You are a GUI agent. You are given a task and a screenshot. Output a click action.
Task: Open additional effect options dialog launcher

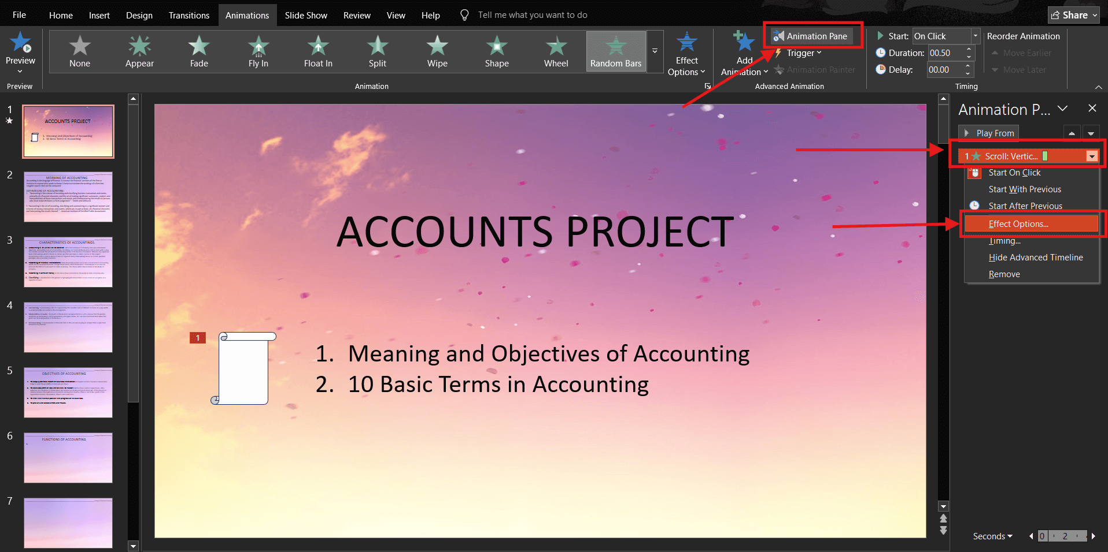(x=707, y=86)
